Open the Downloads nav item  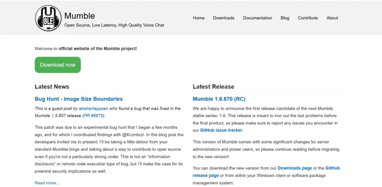tap(223, 18)
